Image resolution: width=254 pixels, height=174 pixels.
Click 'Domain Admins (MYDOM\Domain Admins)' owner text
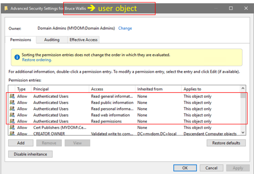(x=76, y=28)
